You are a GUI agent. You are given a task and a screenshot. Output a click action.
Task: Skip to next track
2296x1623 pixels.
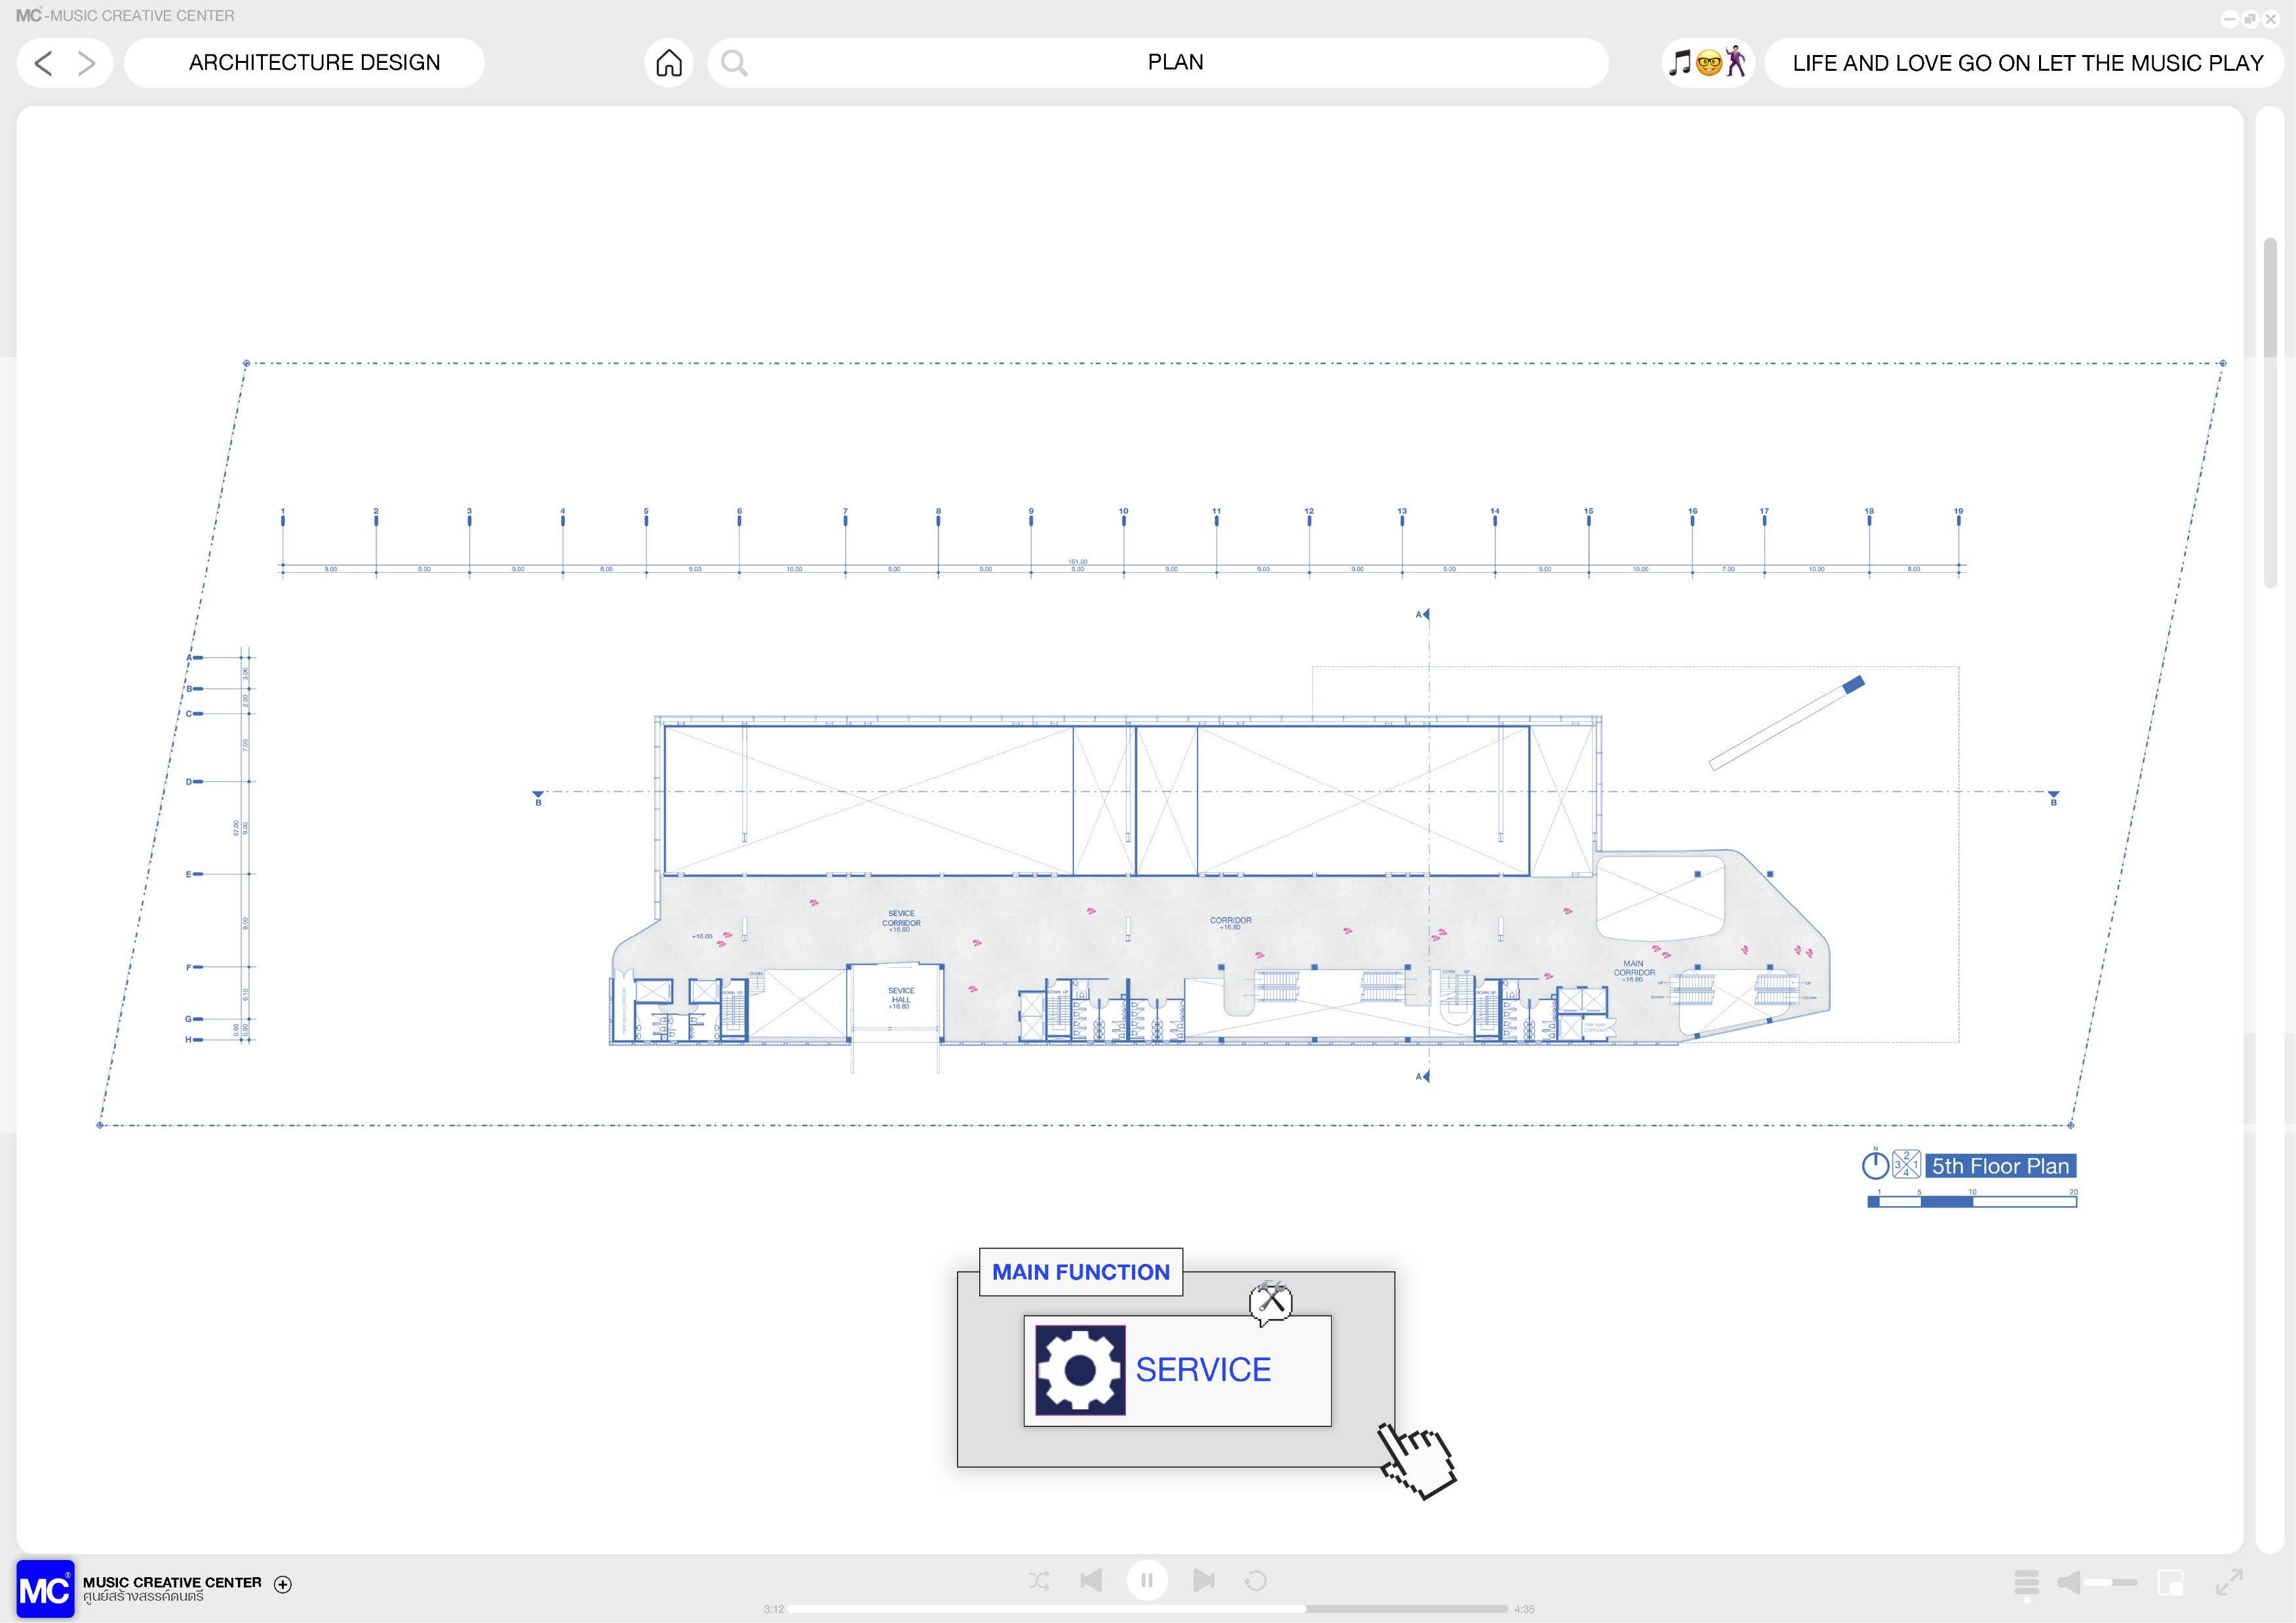click(1203, 1580)
